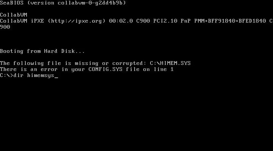Click the CollabVM iPXE label
273x151 pixels.
coord(22,21)
